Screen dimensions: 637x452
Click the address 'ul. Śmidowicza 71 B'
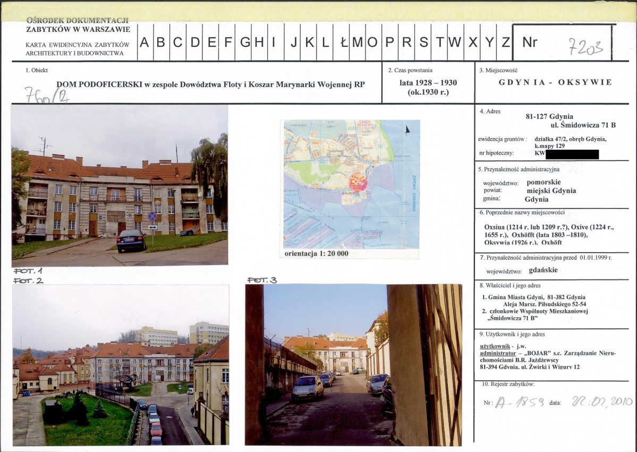coord(583,125)
